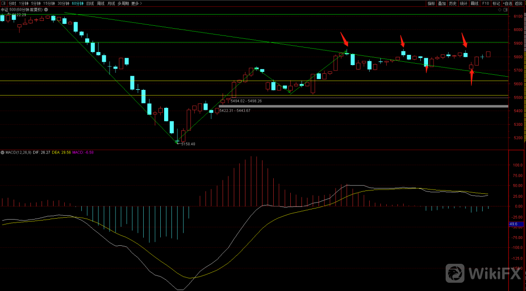Open the 指标 indicators tab
This screenshot has height=291, width=526.
click(x=431, y=3)
